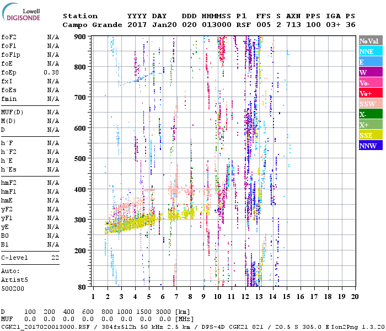Screen dimensions: 386x331
Task: Click the MUF(D) parameter label
Action: pyautogui.click(x=11, y=112)
